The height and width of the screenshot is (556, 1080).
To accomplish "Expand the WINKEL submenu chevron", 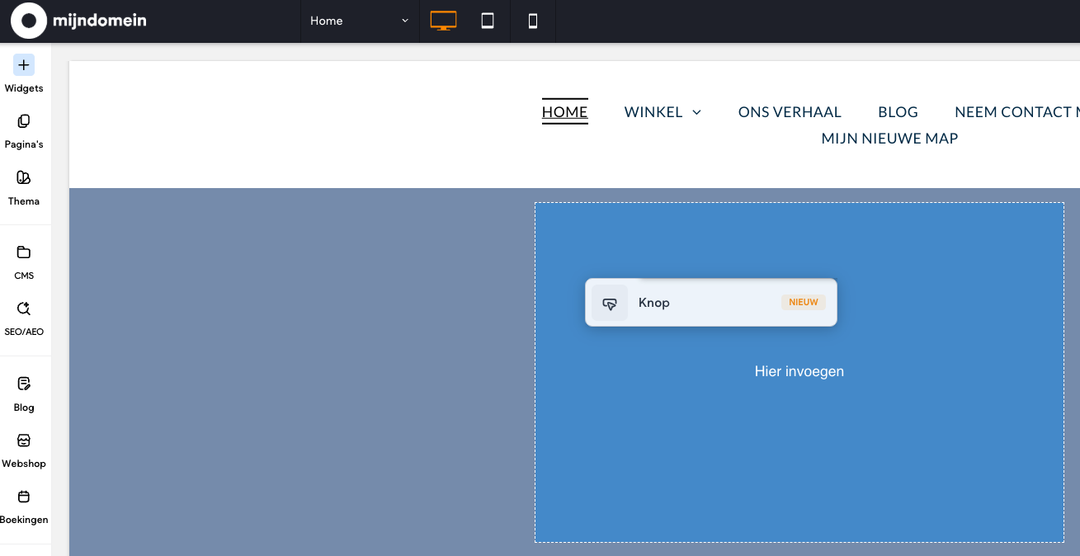I will 696,112.
